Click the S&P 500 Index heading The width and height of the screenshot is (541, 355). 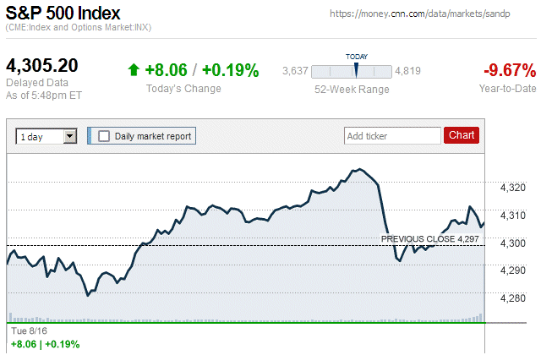tap(63, 14)
